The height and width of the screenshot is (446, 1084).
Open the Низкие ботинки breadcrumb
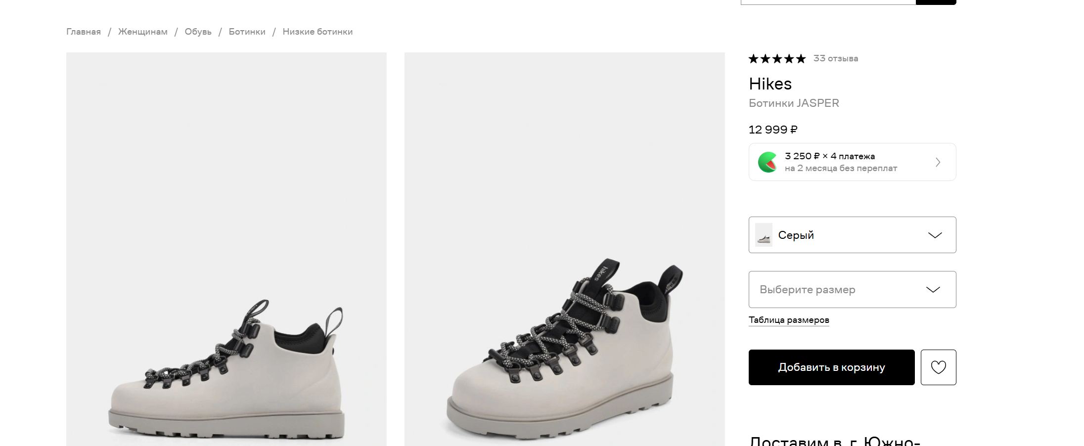point(317,32)
